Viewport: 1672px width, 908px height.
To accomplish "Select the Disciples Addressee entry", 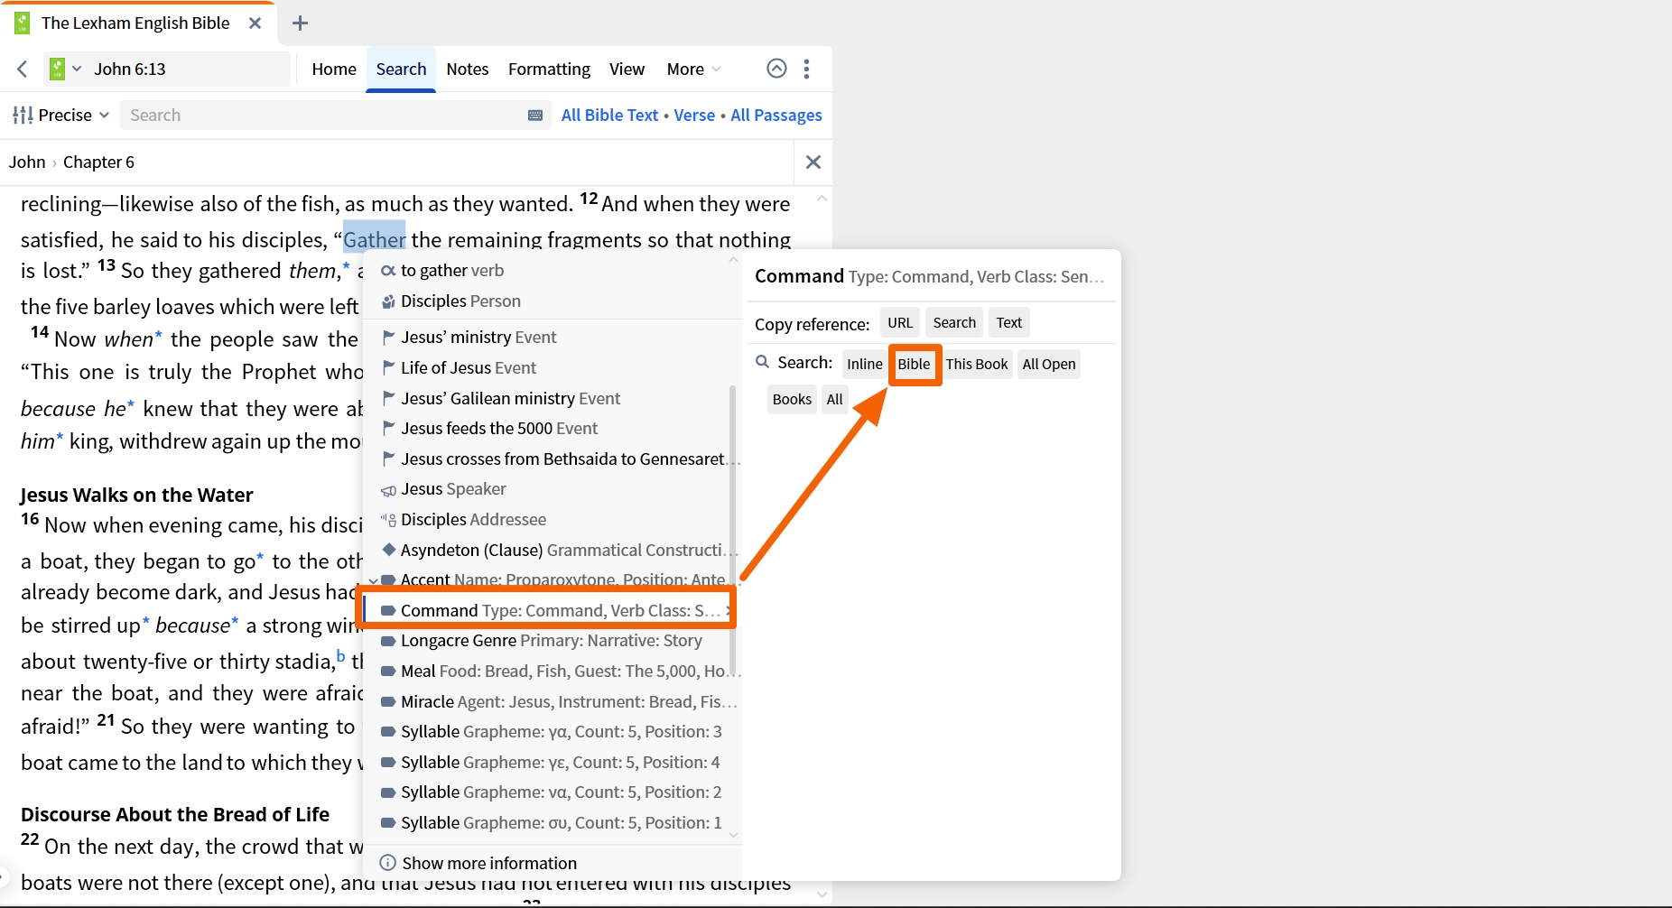I will [551, 520].
